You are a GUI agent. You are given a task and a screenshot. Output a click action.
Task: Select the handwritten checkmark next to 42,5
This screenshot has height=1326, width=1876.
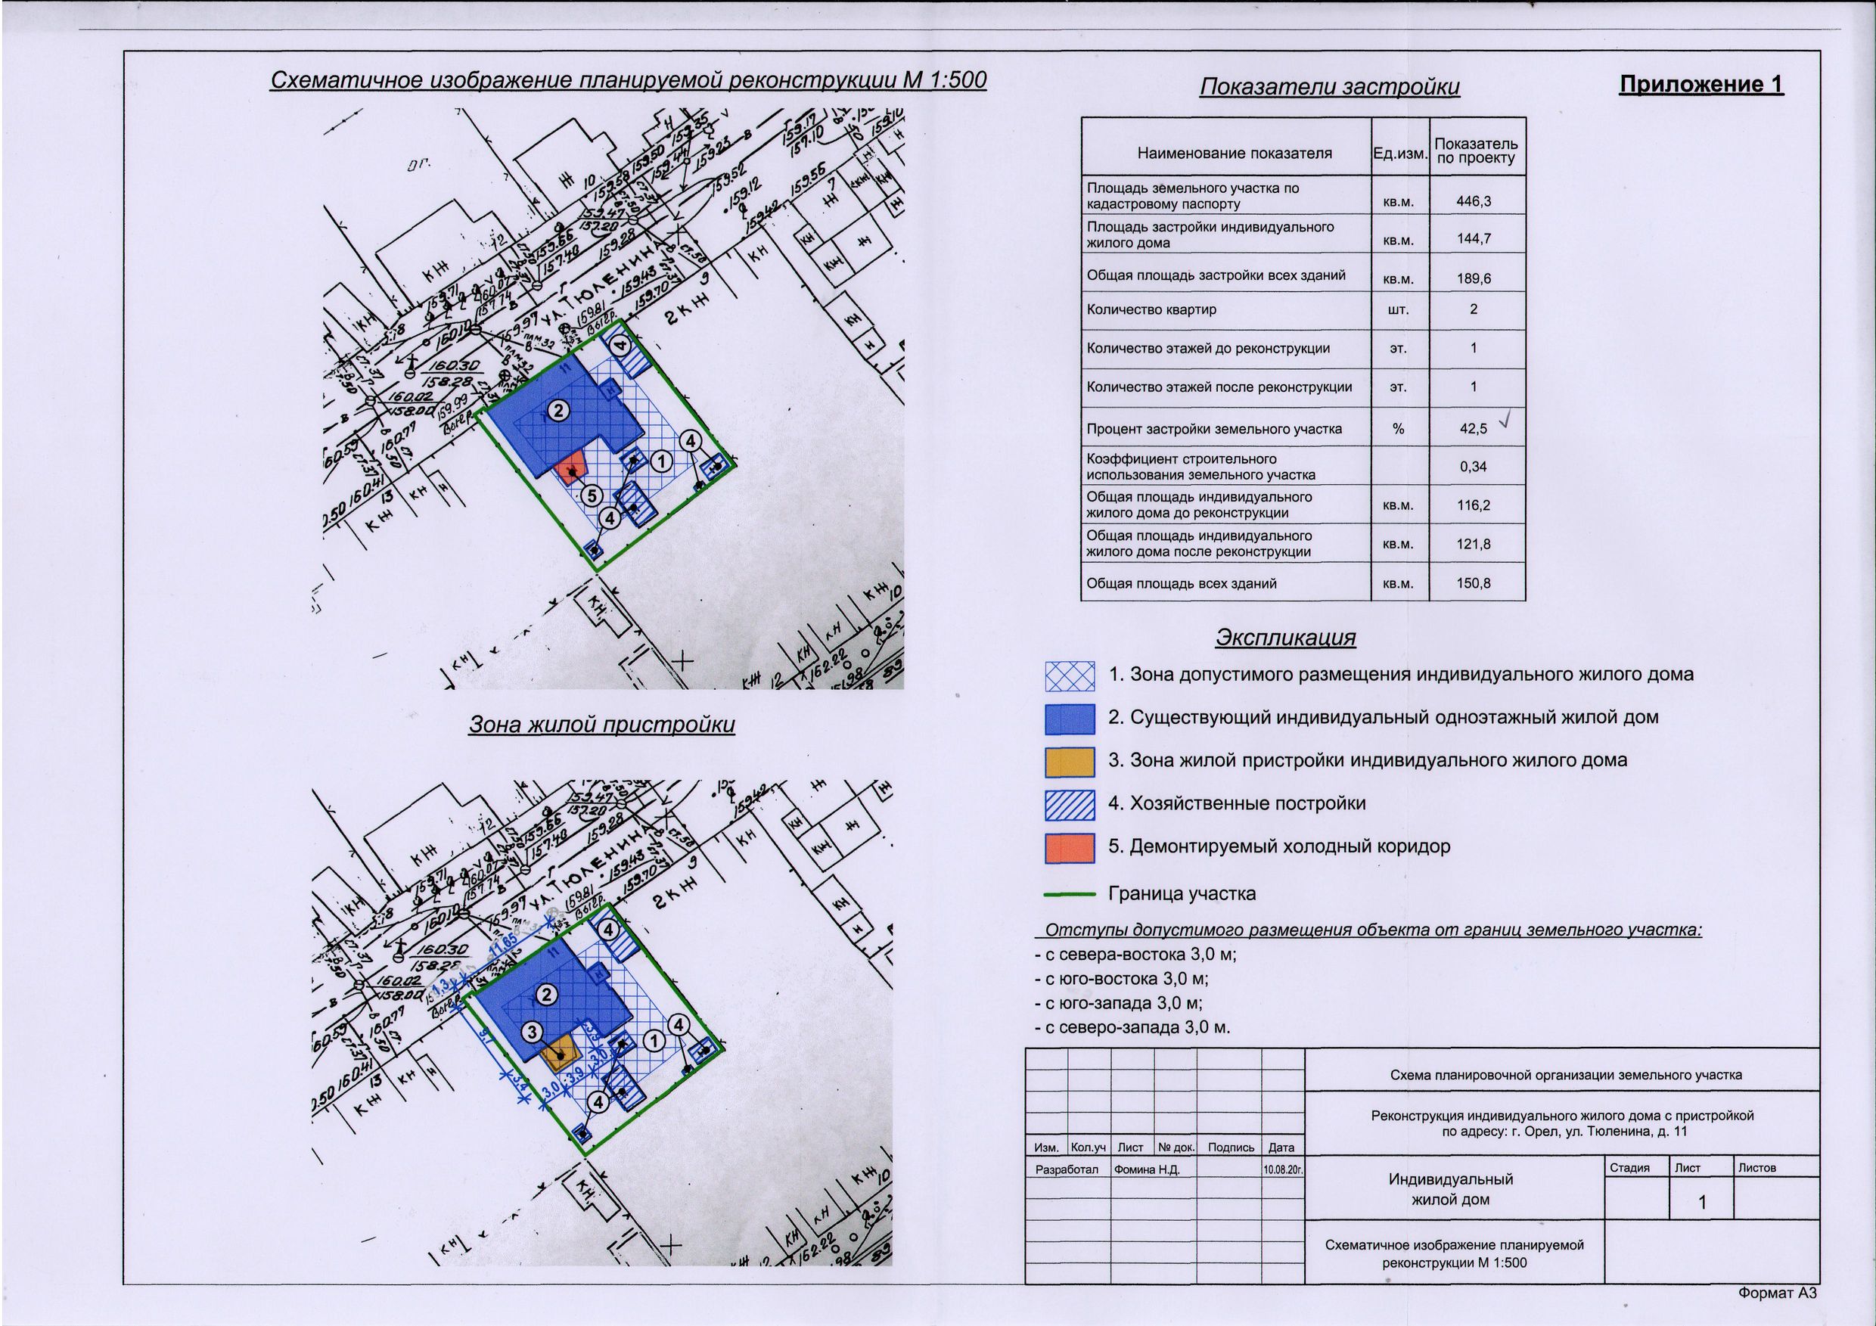point(1506,421)
